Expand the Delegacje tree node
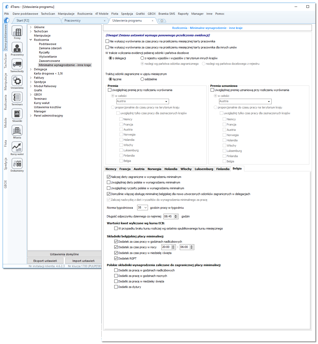Image resolution: width=318 pixels, height=344 pixels. pos(31,69)
